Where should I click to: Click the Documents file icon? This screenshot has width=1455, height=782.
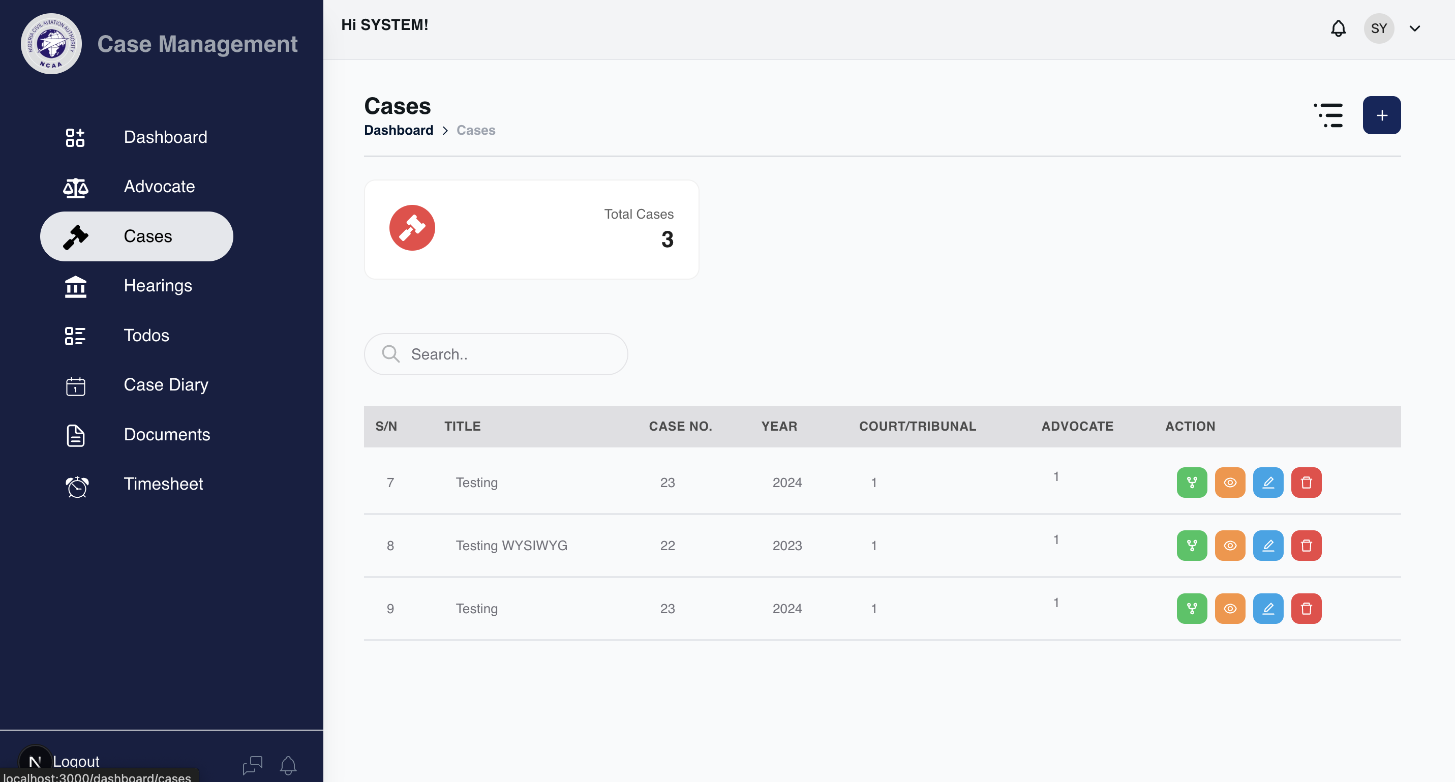pyautogui.click(x=75, y=435)
